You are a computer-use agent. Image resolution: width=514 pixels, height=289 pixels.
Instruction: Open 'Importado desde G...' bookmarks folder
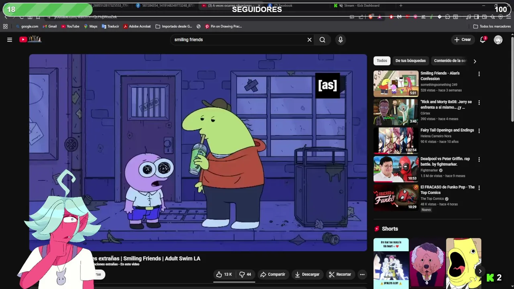pos(174,26)
